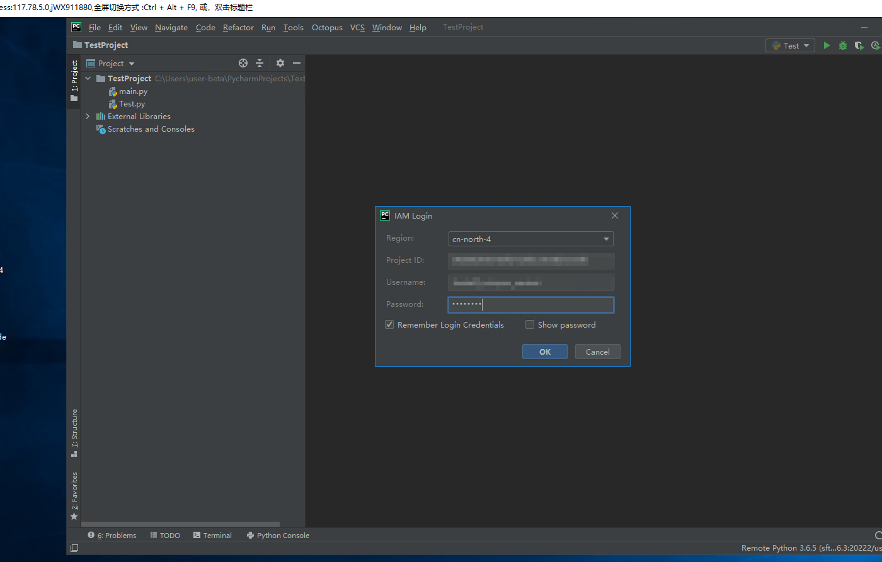
Task: Hide the Project panel with minus icon
Action: point(297,63)
